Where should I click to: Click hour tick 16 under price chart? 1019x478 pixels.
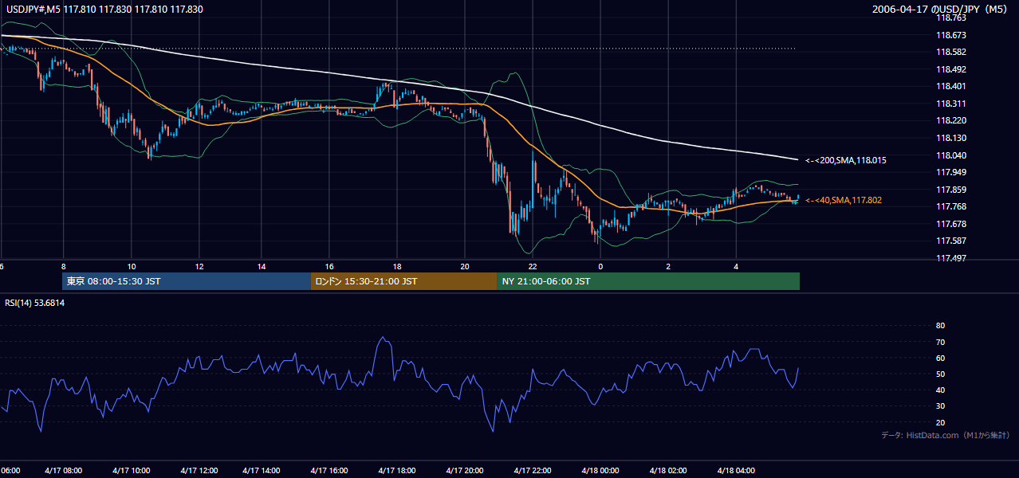pos(329,266)
